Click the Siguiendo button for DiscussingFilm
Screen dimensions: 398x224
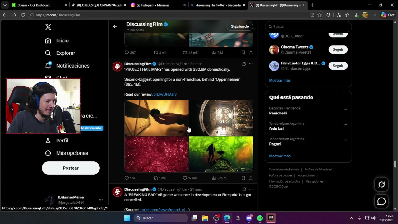click(240, 26)
